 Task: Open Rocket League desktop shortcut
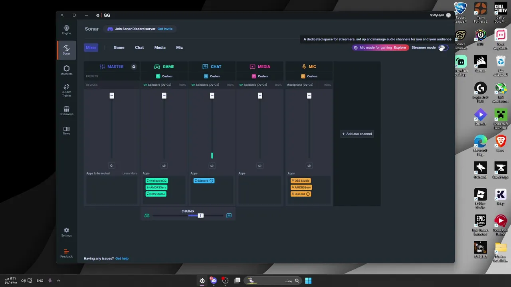(461, 13)
